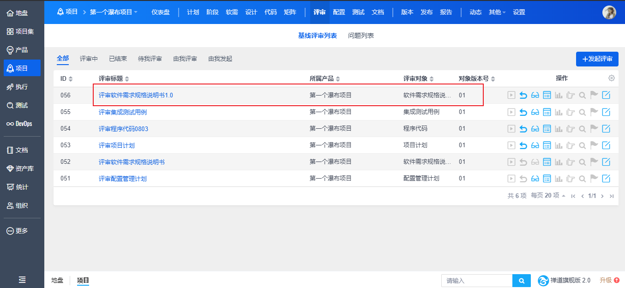This screenshot has height=288, width=625.
Task: Click the glasses review icon in row 051
Action: click(535, 179)
